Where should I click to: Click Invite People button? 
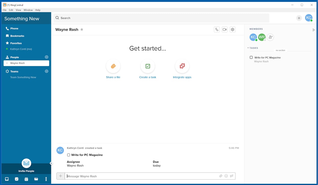point(26,165)
